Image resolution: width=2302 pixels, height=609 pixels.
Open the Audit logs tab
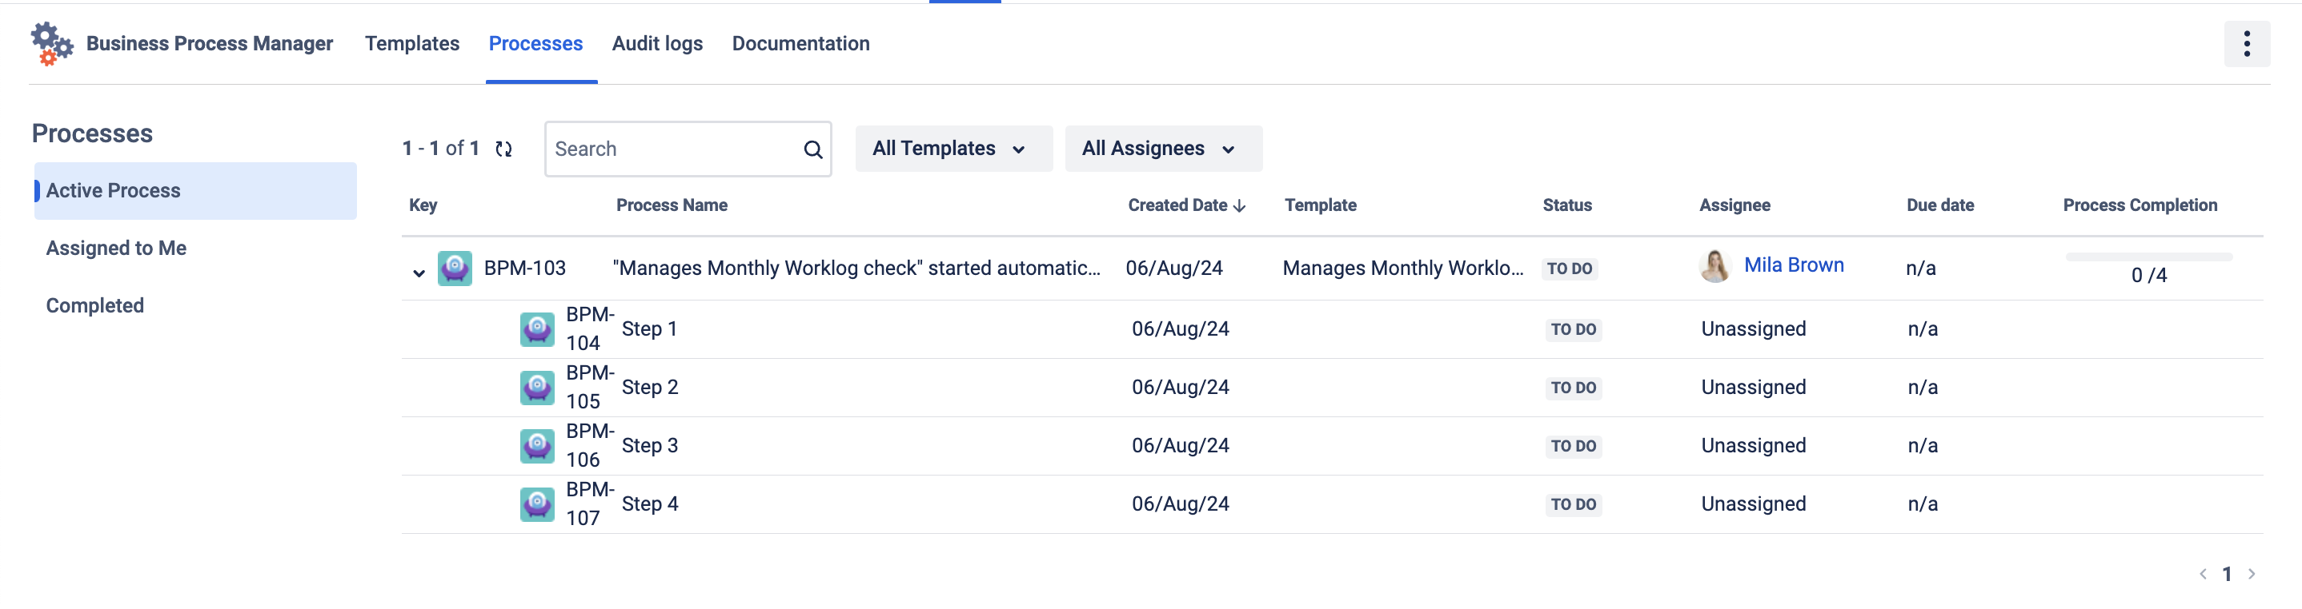[x=657, y=44]
